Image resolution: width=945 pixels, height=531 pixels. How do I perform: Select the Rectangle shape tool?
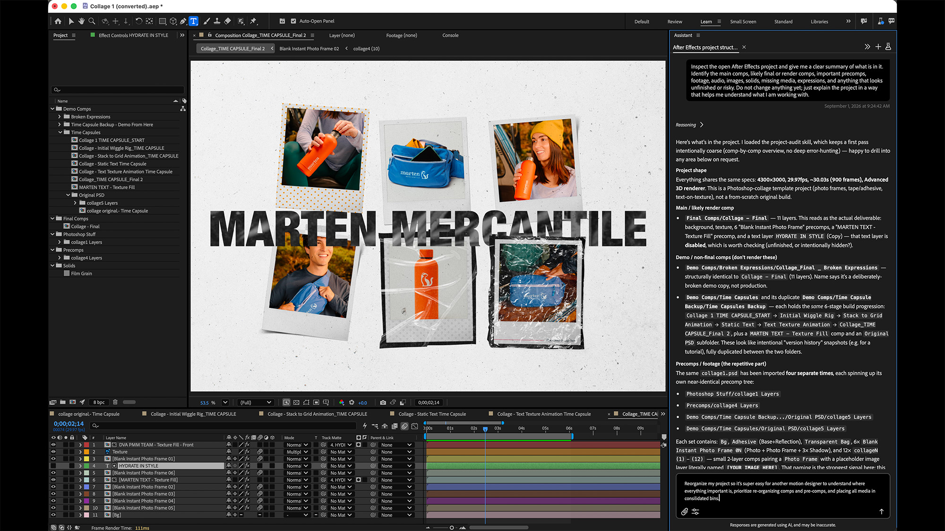(162, 21)
